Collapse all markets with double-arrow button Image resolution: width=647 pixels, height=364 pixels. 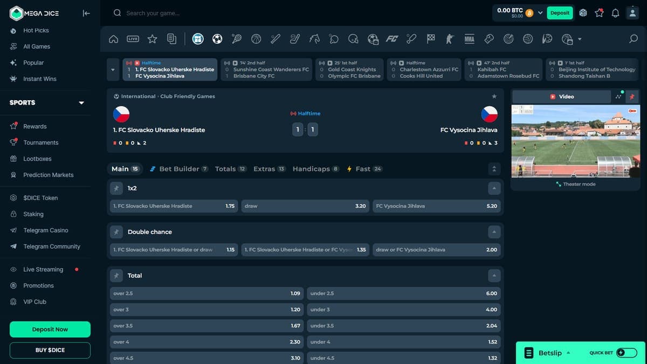click(x=494, y=169)
